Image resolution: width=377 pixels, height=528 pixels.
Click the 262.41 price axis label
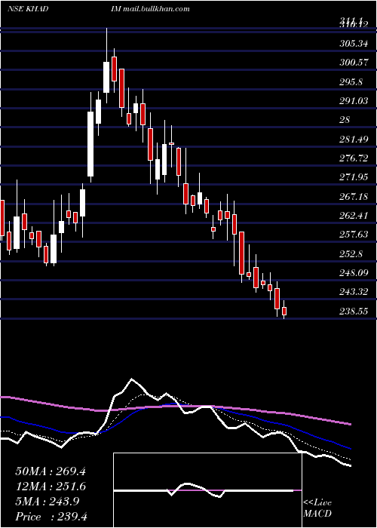click(354, 215)
